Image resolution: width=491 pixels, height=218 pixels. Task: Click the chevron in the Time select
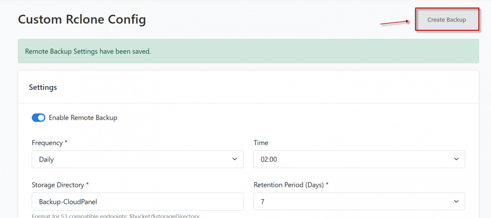point(456,159)
